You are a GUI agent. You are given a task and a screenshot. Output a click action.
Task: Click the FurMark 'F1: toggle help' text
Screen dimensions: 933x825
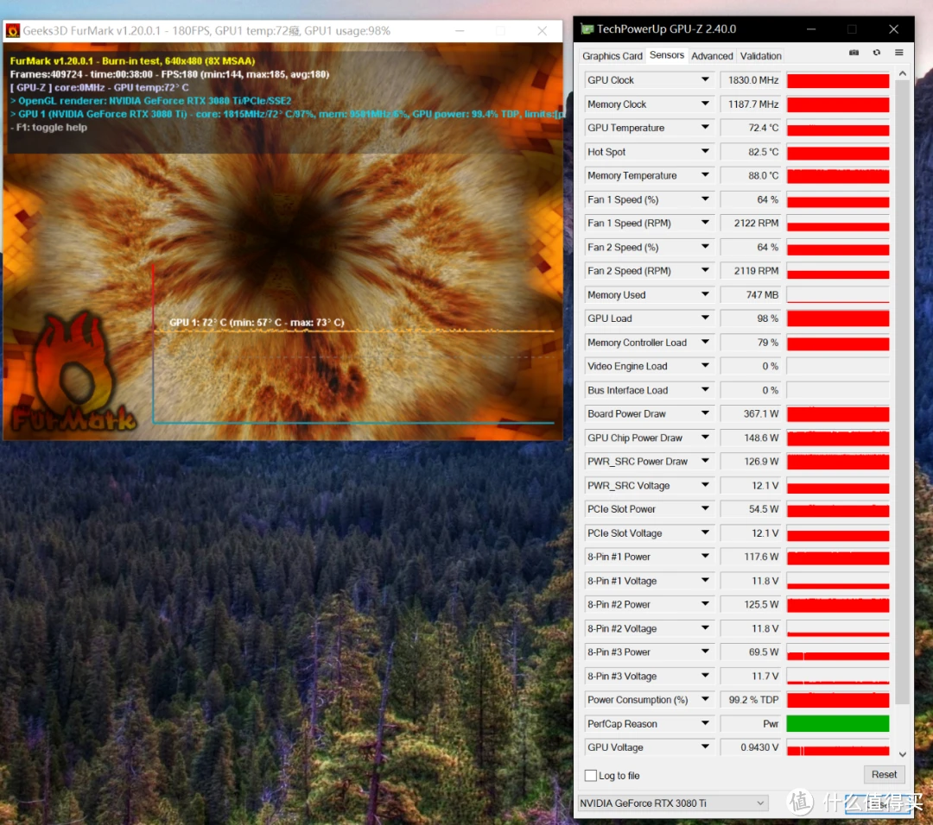[x=52, y=127]
